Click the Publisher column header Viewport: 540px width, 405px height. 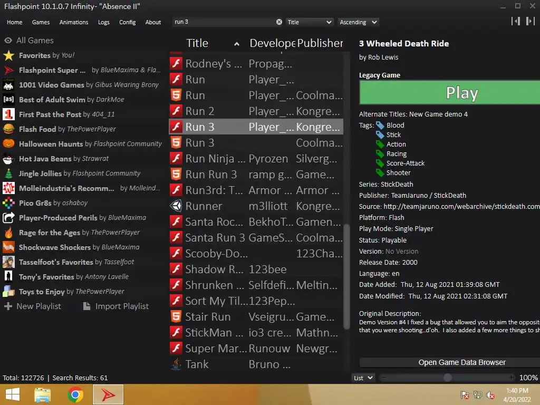click(320, 43)
